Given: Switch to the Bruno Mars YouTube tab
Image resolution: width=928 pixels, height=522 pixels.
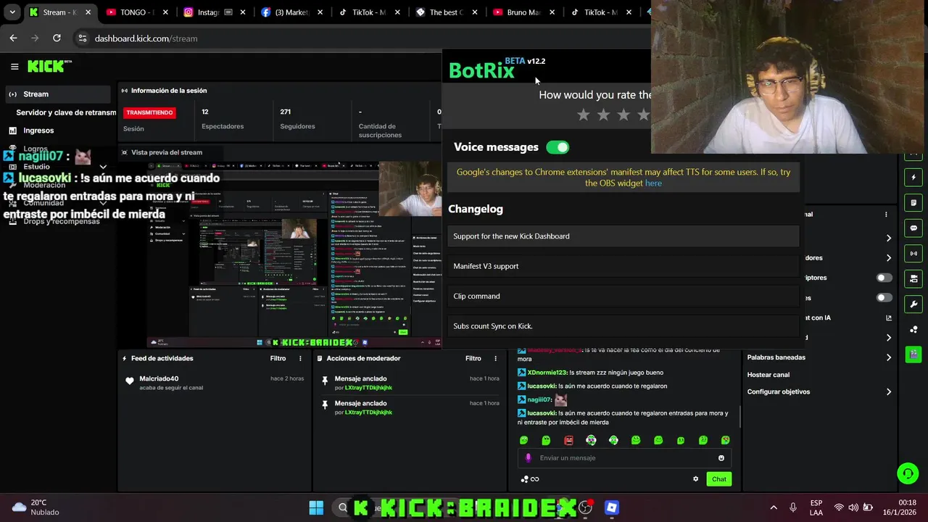Looking at the screenshot, I should tap(523, 12).
